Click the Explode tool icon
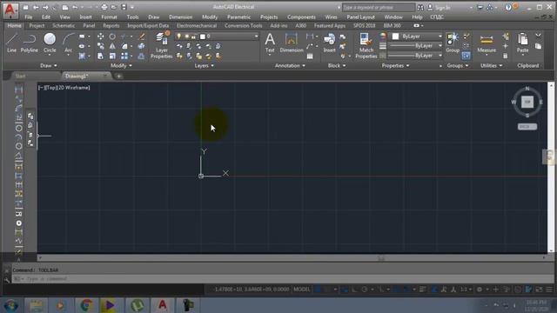The width and height of the screenshot is (557, 313). (141, 46)
